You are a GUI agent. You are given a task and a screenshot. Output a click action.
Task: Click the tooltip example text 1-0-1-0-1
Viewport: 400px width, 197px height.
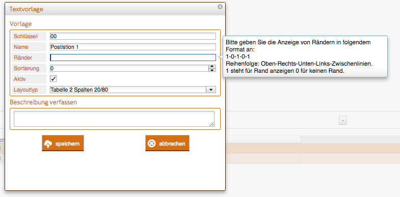coord(238,57)
